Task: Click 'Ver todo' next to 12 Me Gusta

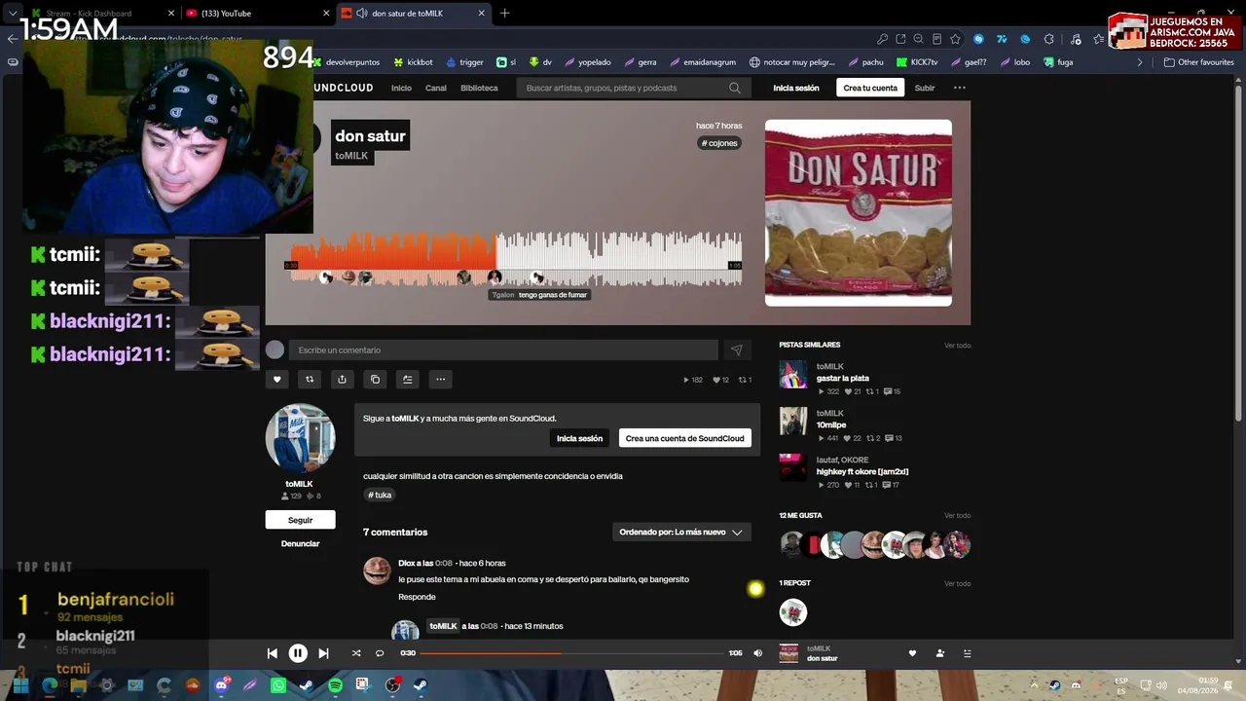Action: pos(957,515)
